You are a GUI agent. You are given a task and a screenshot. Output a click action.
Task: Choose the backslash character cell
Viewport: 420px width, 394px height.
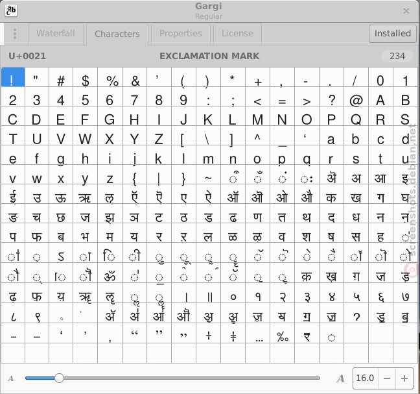point(209,136)
